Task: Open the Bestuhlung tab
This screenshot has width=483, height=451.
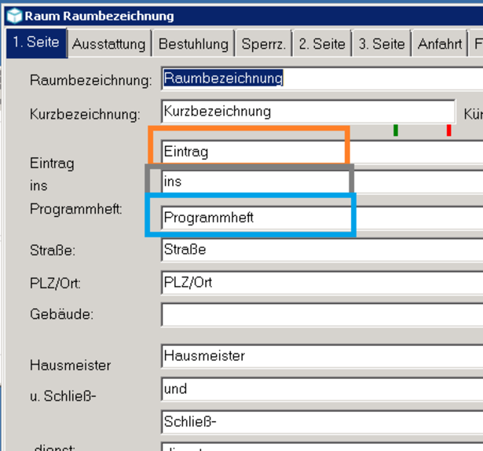Action: (193, 43)
